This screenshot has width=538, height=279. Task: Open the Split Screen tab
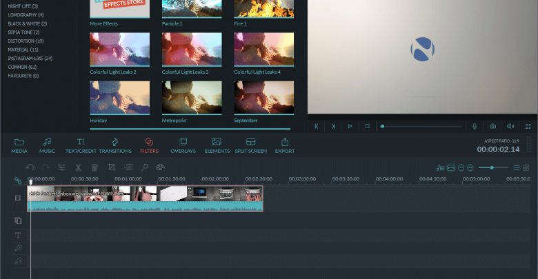point(251,145)
